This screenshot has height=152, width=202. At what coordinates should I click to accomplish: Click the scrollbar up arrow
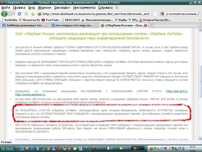click(x=200, y=30)
